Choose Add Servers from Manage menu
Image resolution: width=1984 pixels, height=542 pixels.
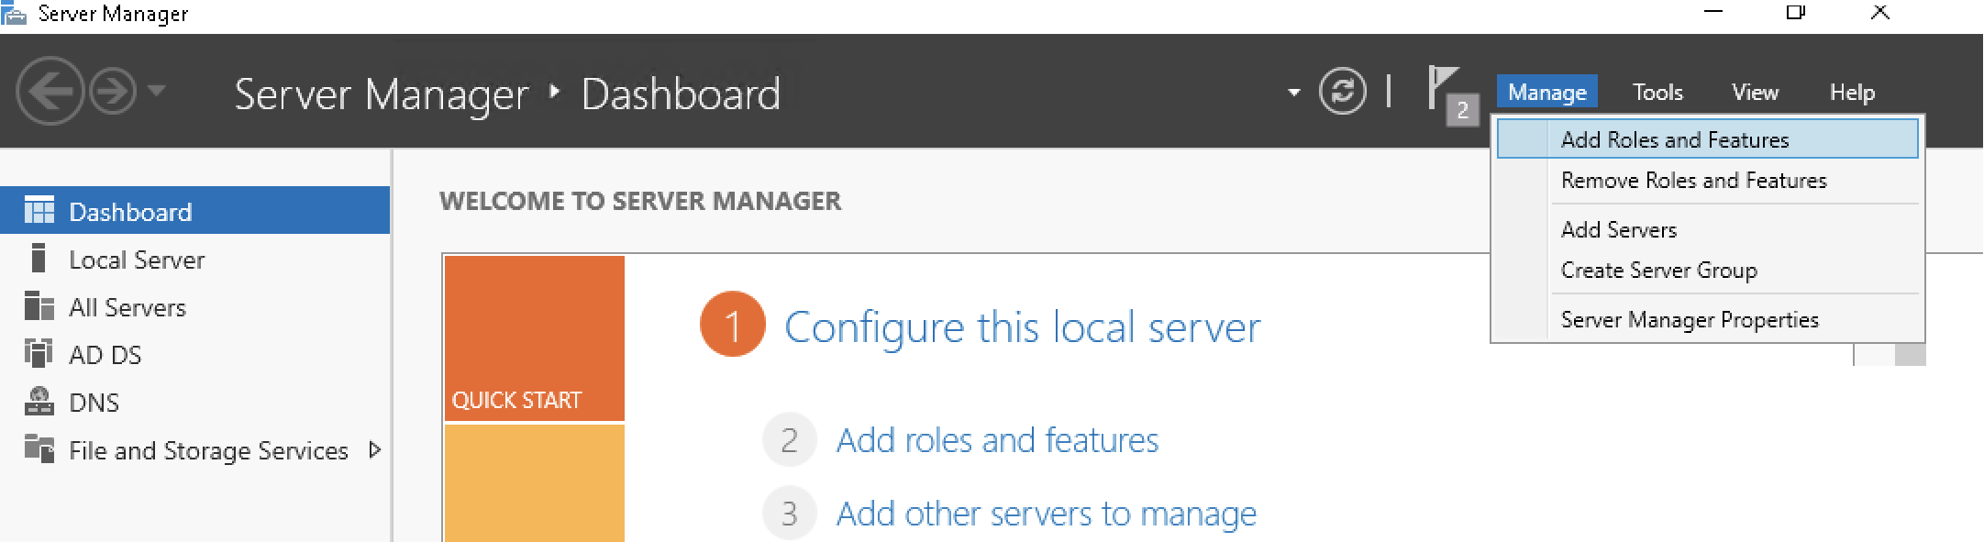pos(1618,230)
